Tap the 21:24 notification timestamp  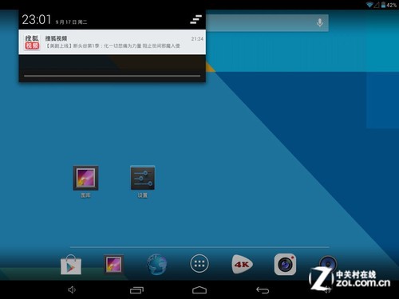[197, 39]
